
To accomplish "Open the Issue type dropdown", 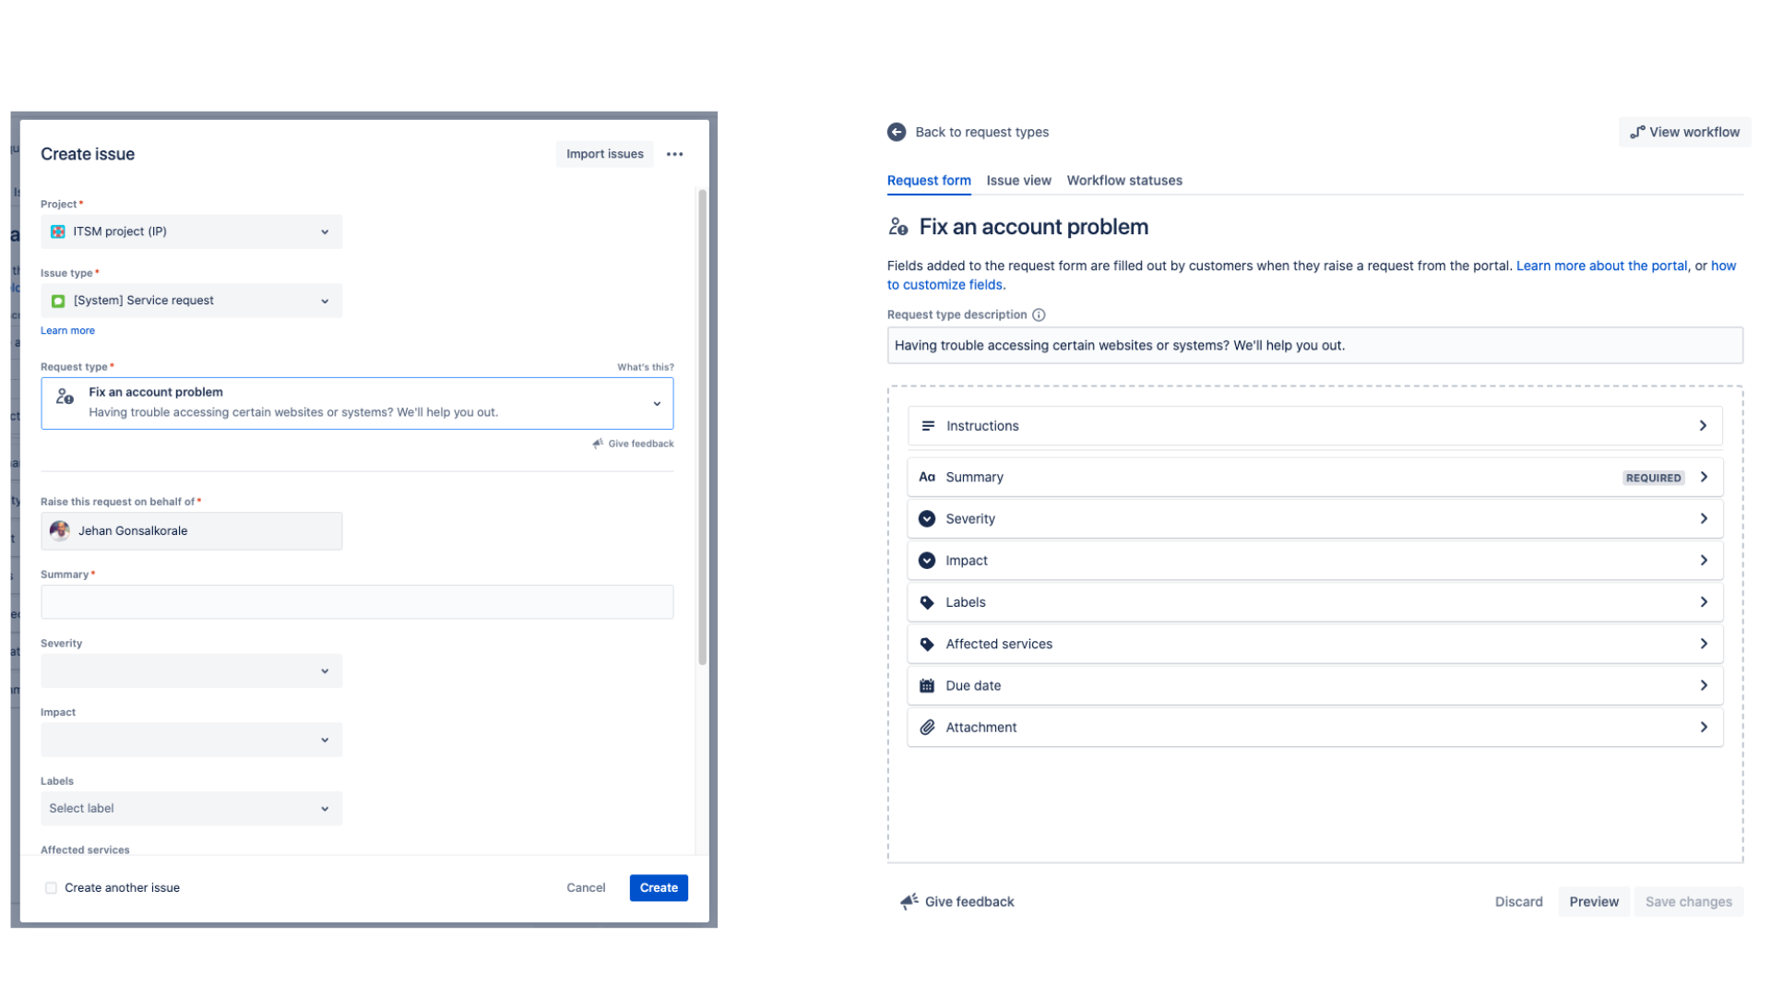I will [324, 300].
